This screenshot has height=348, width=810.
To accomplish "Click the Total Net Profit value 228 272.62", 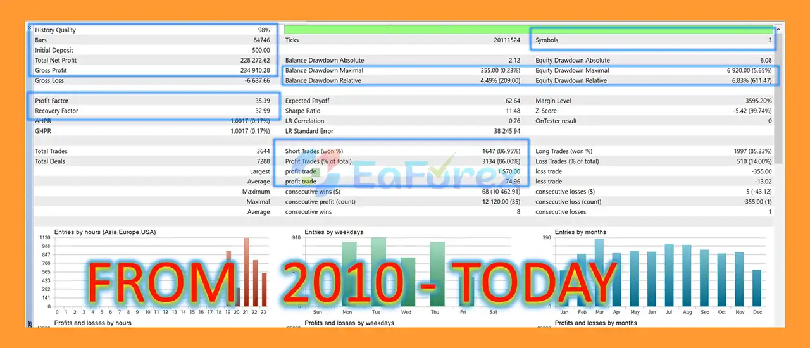I will pyautogui.click(x=252, y=60).
